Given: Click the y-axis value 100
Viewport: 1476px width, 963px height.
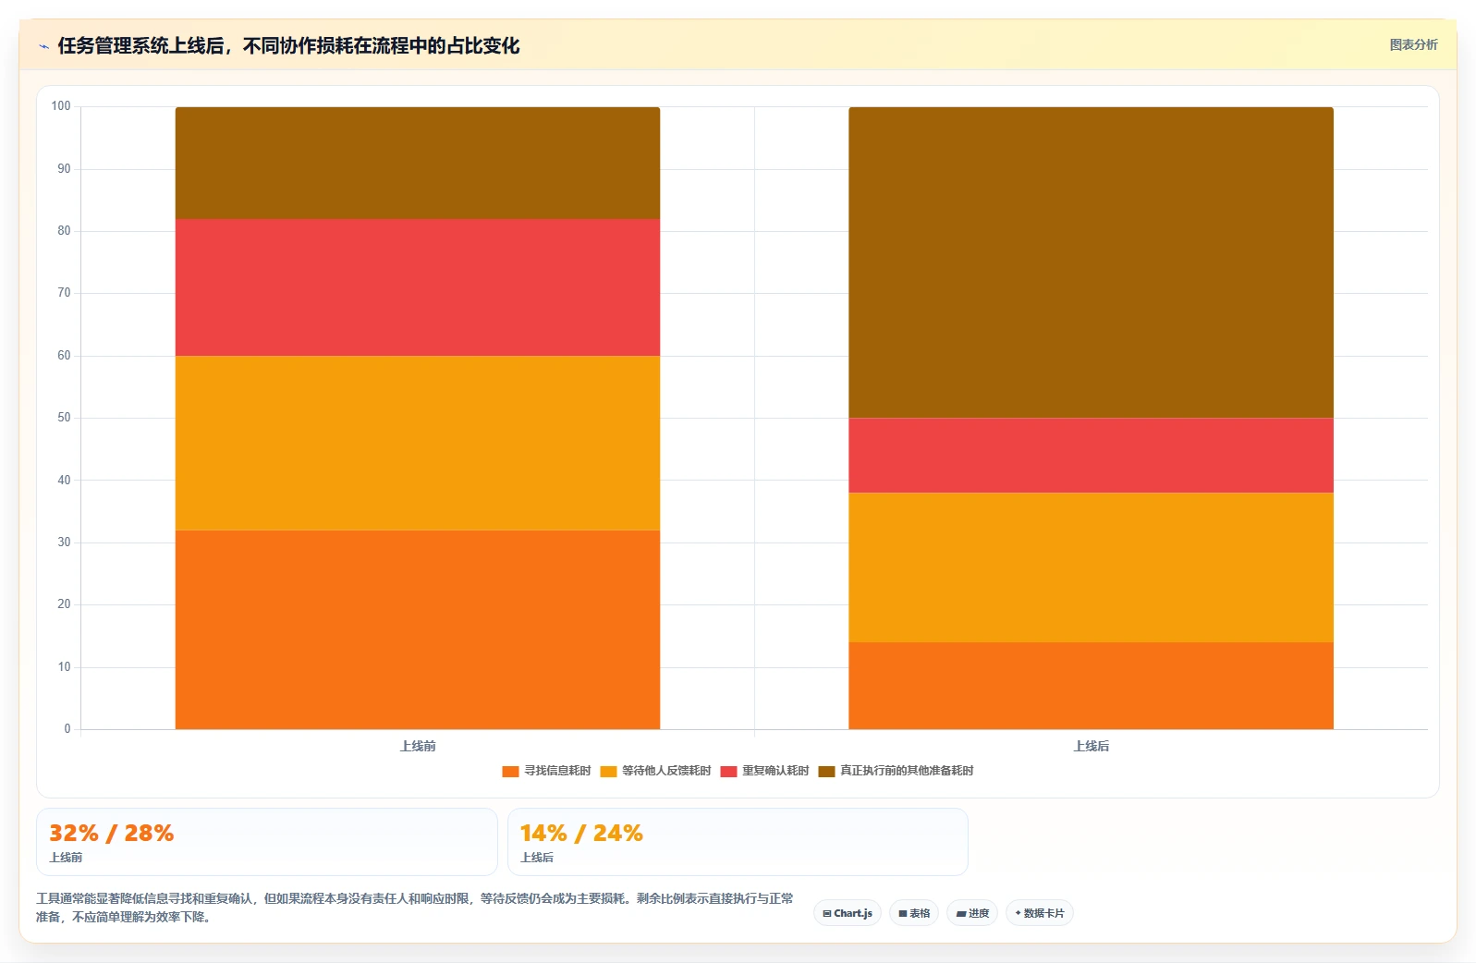Looking at the screenshot, I should [61, 106].
